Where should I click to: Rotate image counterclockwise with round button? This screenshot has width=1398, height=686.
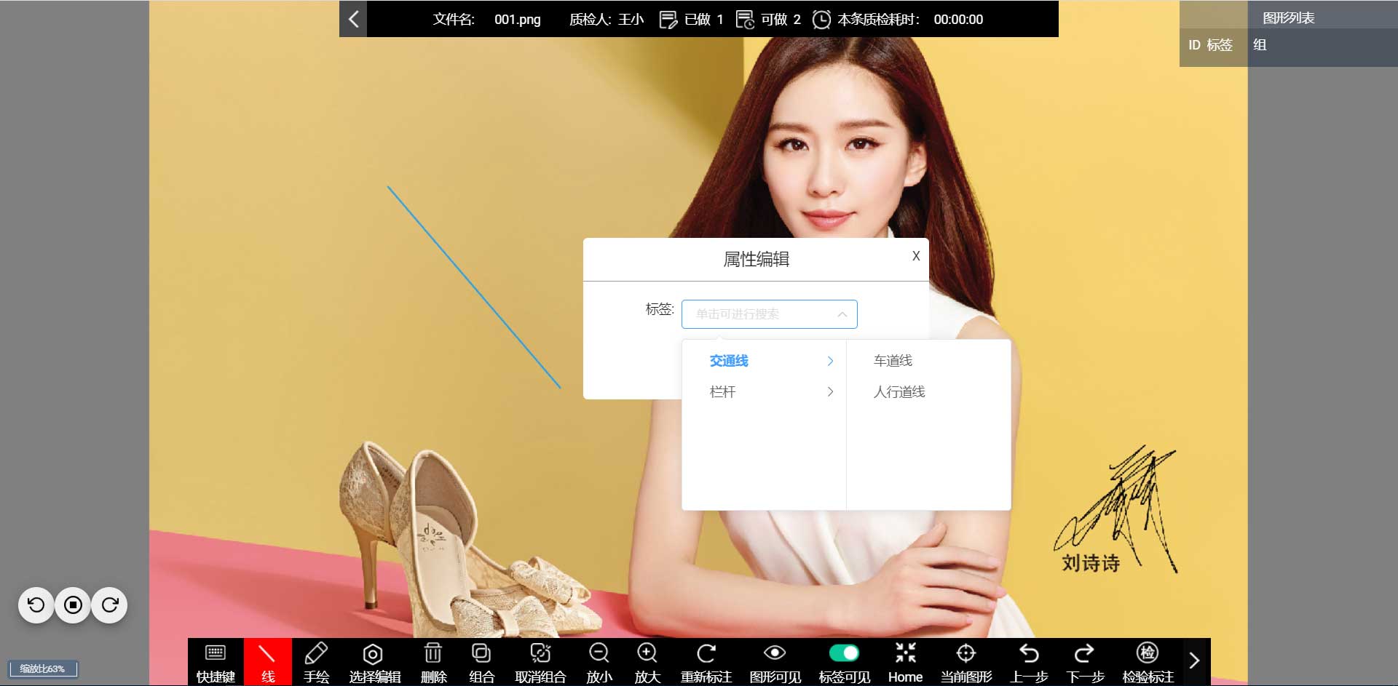[x=36, y=605]
